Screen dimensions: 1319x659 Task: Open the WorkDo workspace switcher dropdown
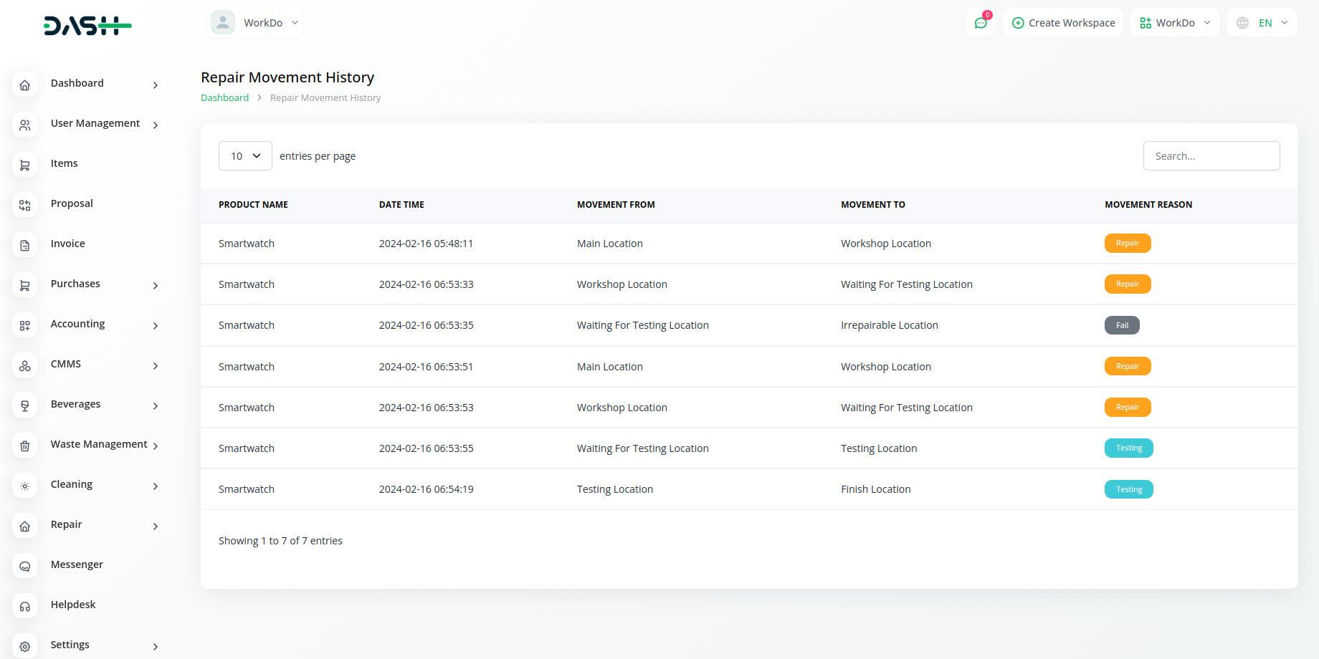click(1175, 23)
